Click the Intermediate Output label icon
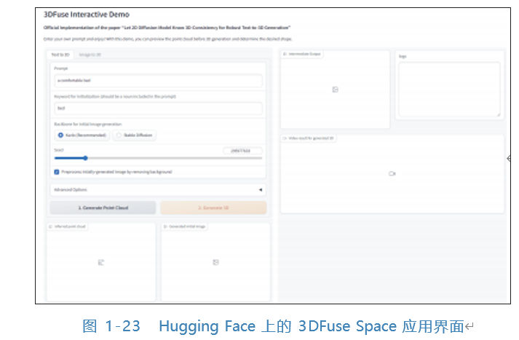This screenshot has width=519, height=340. click(x=285, y=54)
